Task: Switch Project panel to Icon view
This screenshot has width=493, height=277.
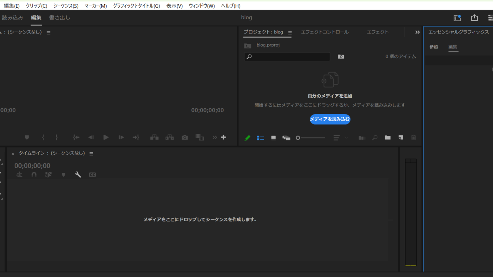Action: coord(273,138)
